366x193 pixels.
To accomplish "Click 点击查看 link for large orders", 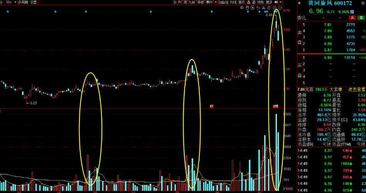I will coord(356,89).
